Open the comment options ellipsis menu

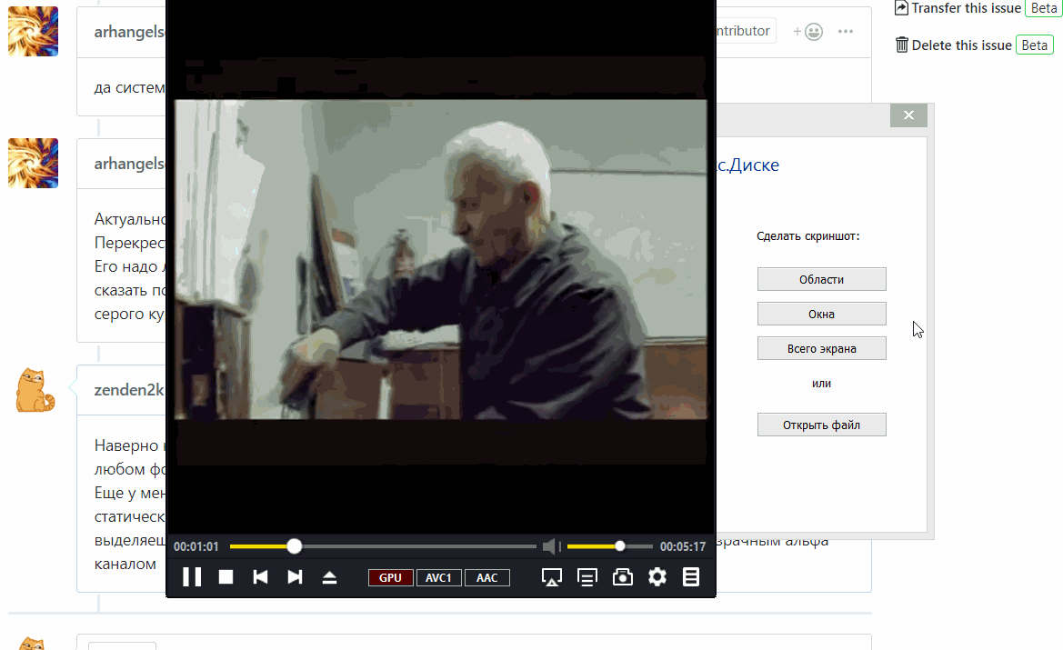(x=846, y=31)
